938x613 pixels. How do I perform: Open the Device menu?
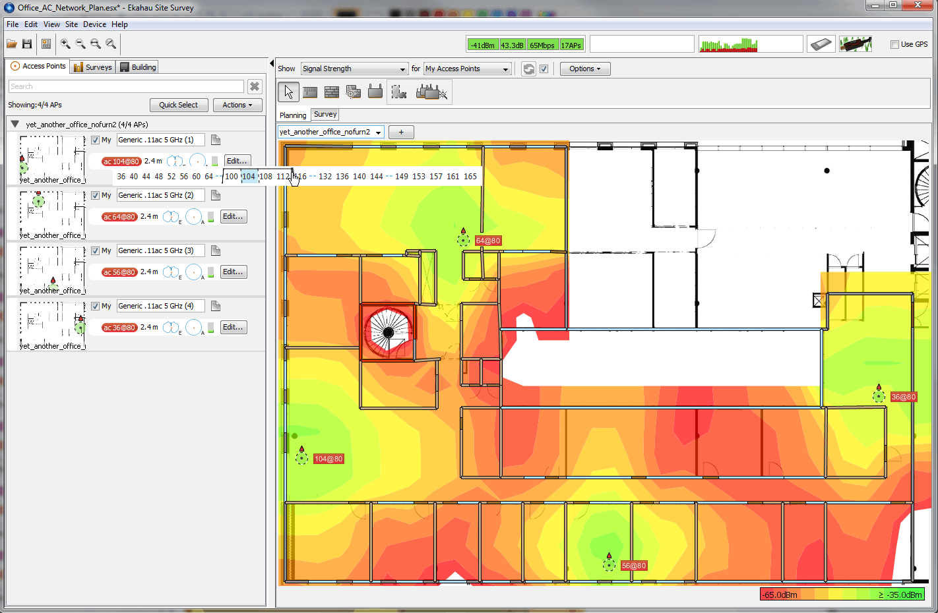point(94,24)
